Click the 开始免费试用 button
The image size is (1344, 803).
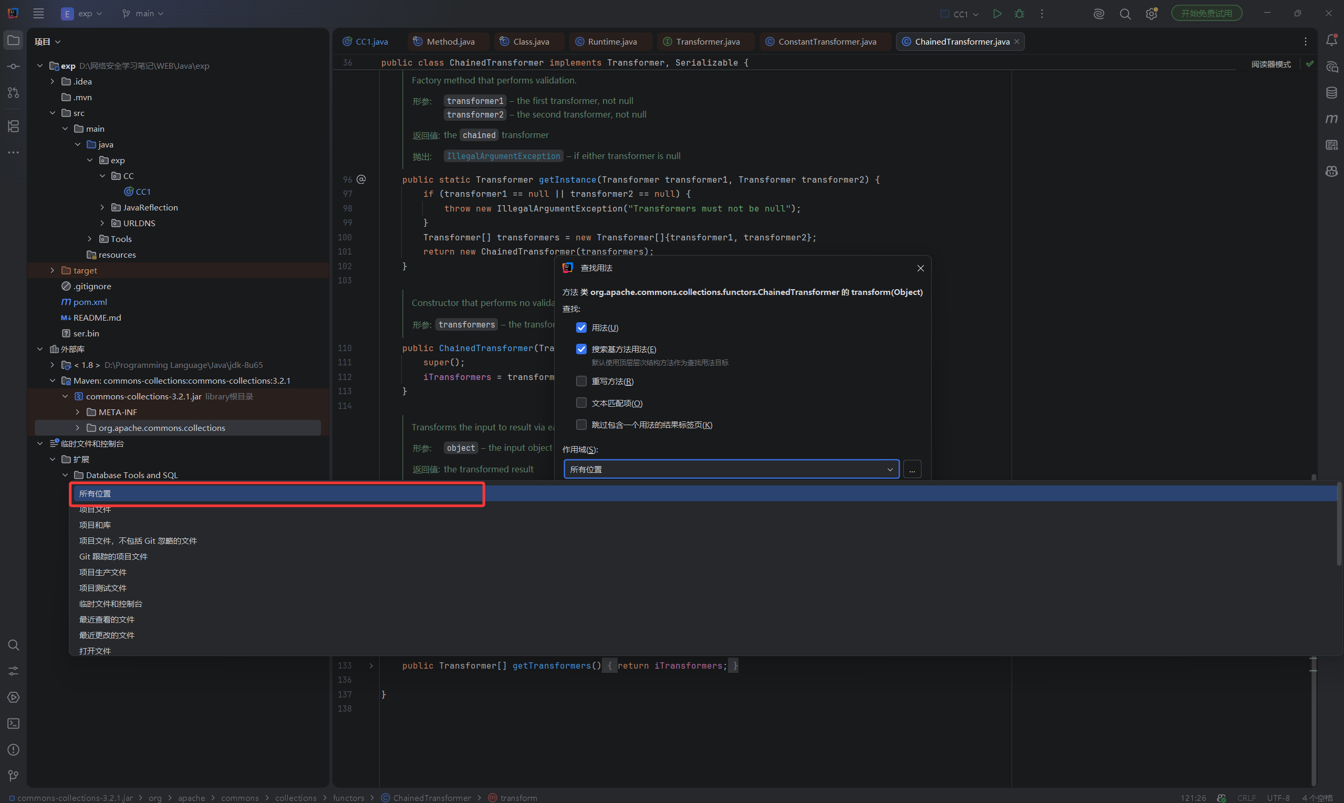click(x=1206, y=14)
